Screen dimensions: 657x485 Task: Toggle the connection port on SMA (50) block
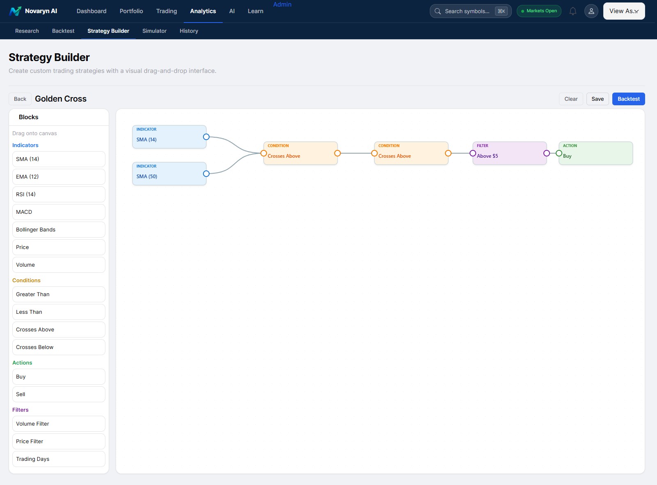pos(205,174)
